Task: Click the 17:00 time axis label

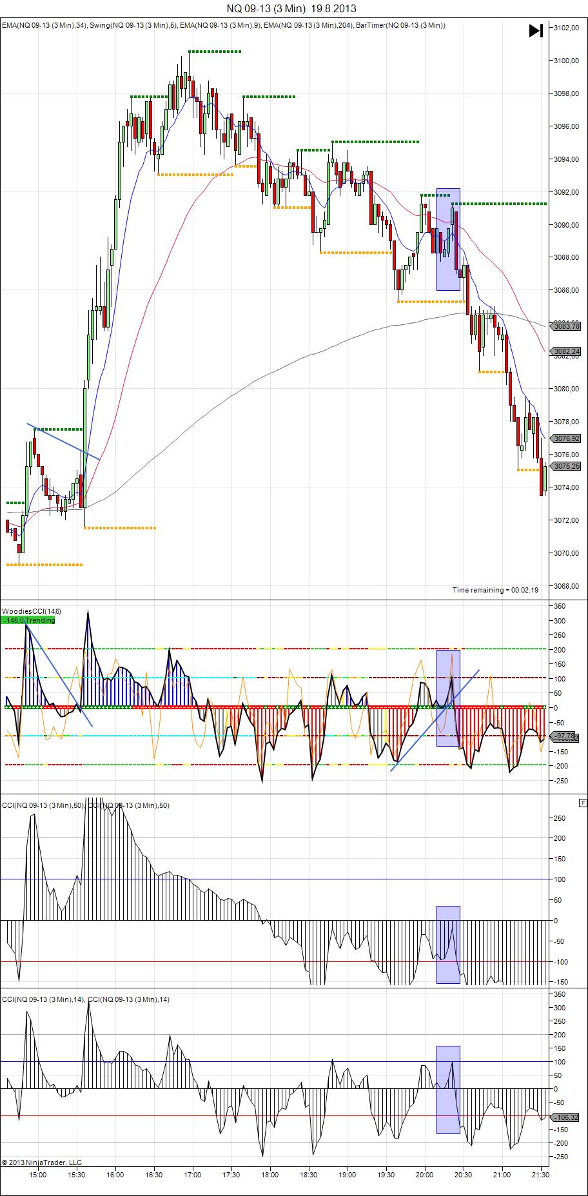Action: 193,1175
